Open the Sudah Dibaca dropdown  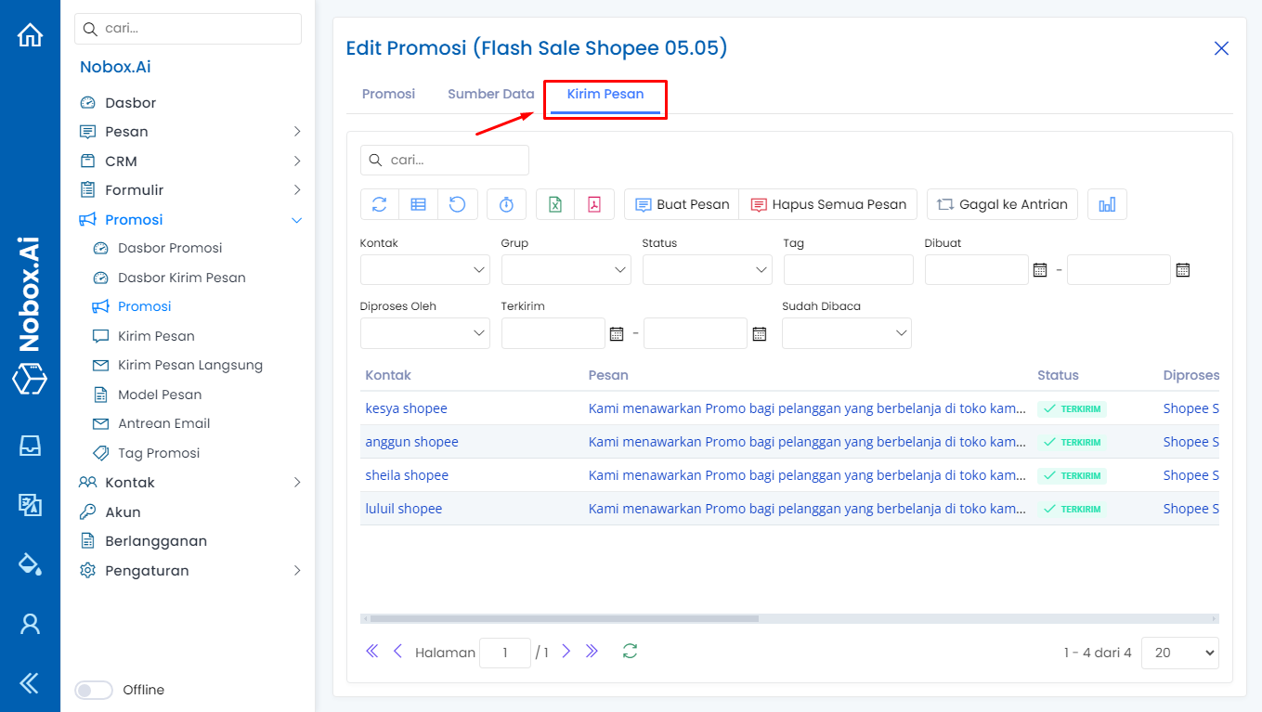coord(846,333)
